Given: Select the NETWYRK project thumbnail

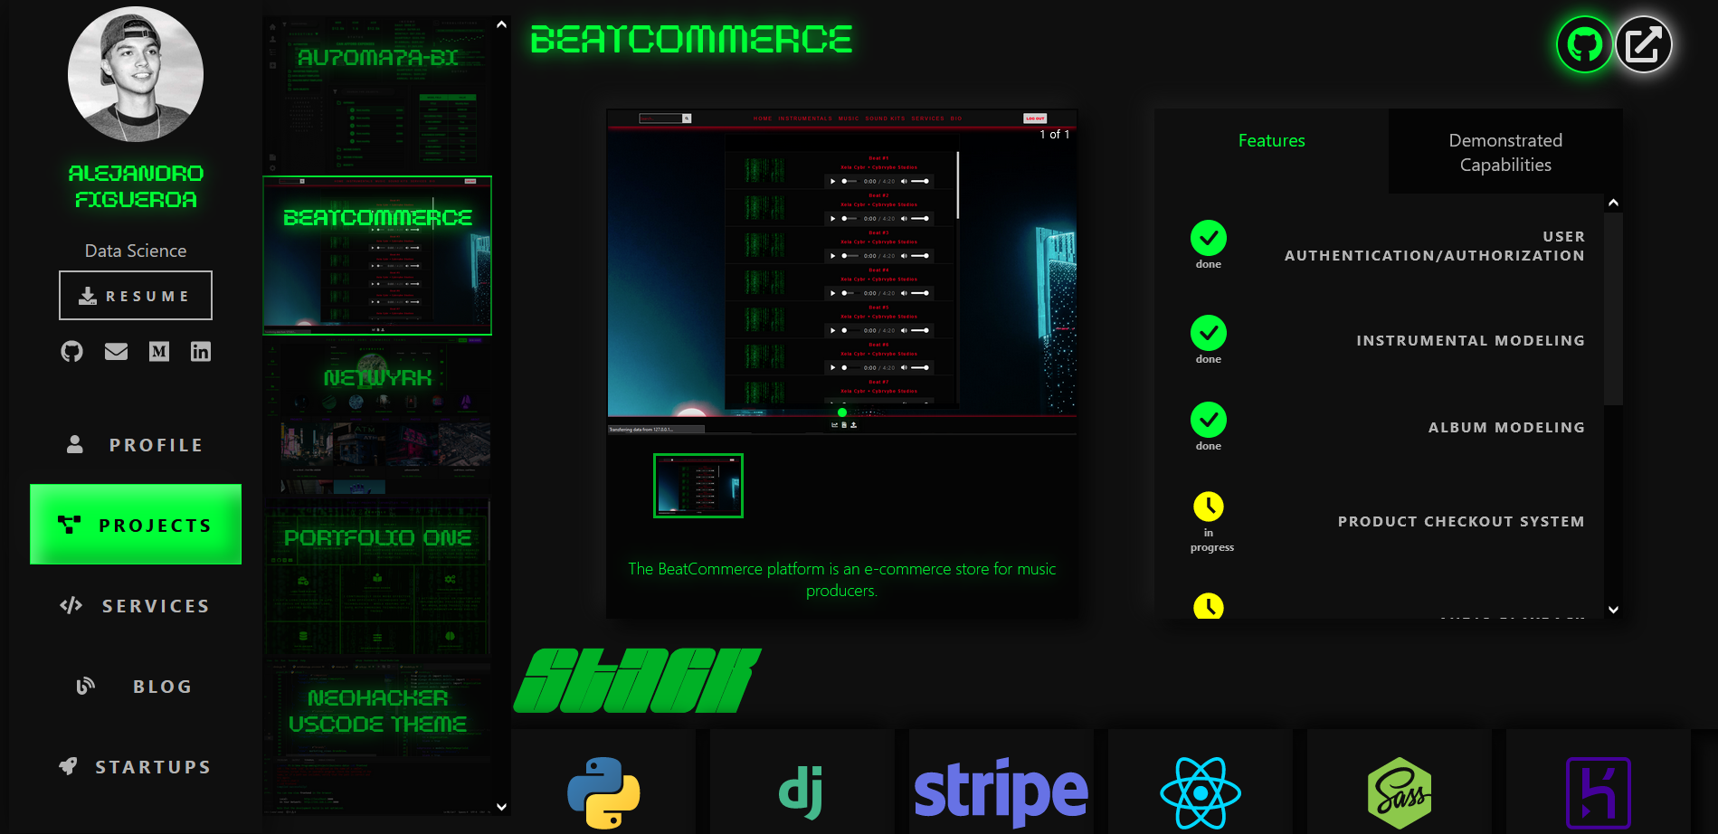Looking at the screenshot, I should (x=377, y=414).
